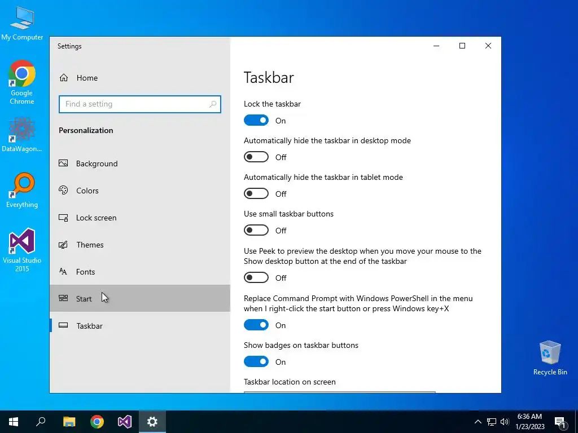Select the Start settings page
The height and width of the screenshot is (433, 578).
coord(140,299)
